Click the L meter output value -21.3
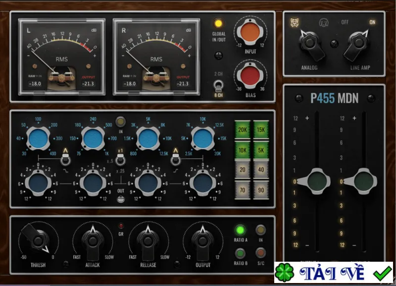 coord(88,84)
